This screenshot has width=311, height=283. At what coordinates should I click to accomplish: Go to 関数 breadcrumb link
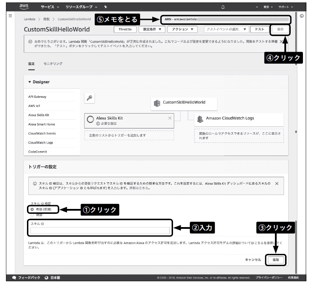pyautogui.click(x=47, y=19)
